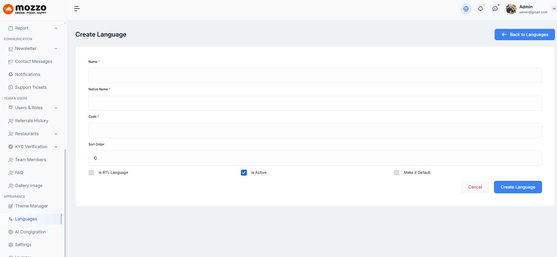Image resolution: width=557 pixels, height=257 pixels.
Task: Click the admin profile avatar
Action: point(511,9)
